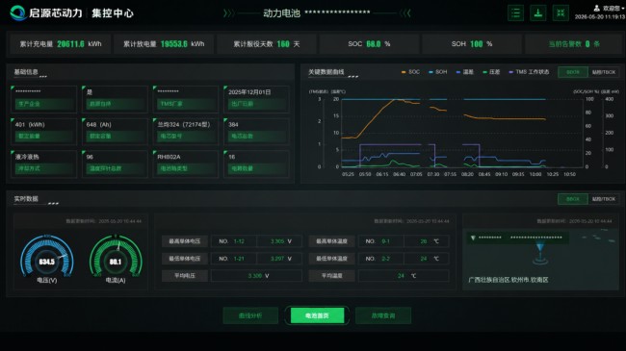Click the 当前告警数 alarm count
The height and width of the screenshot is (351, 626).
pyautogui.click(x=574, y=44)
